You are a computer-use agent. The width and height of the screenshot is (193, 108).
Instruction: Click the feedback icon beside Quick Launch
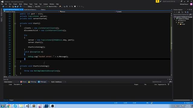click(x=161, y=1)
